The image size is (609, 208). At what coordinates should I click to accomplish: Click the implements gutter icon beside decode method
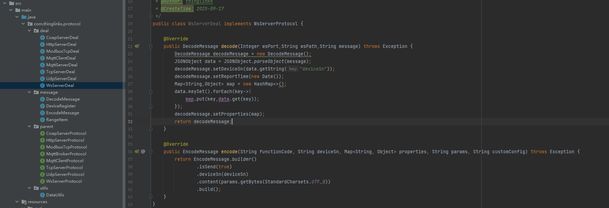point(137,46)
